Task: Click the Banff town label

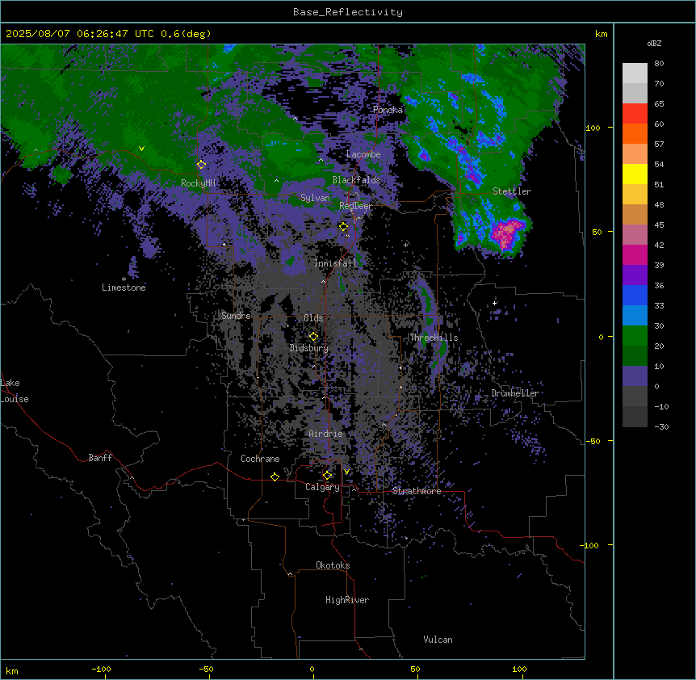Action: pyautogui.click(x=100, y=458)
